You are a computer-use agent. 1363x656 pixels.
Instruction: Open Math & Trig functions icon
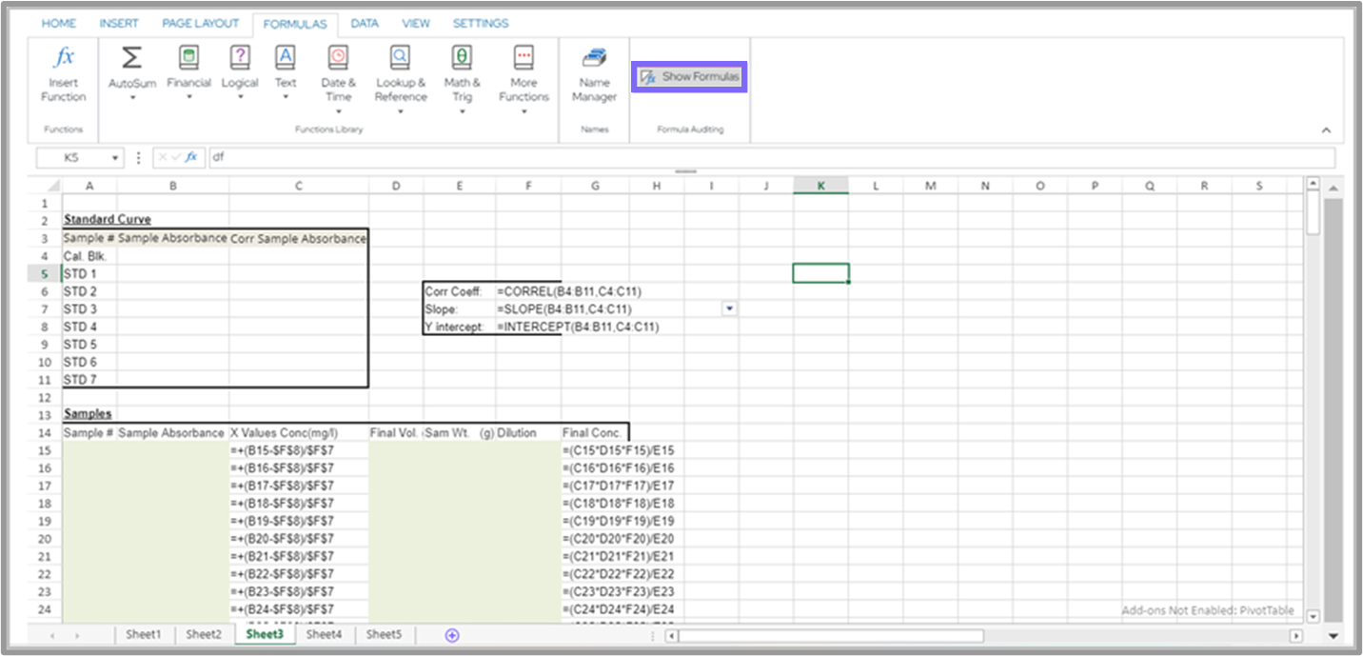(462, 58)
